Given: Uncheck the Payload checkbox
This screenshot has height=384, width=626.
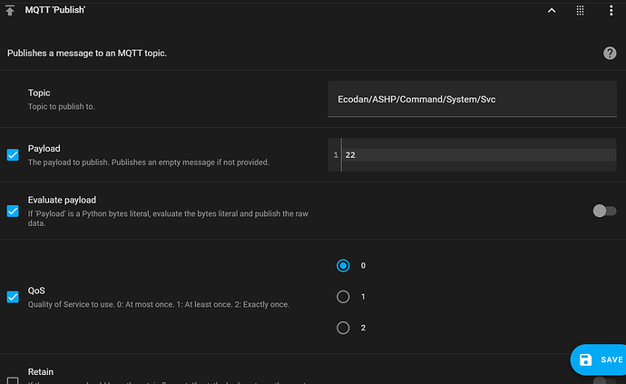Looking at the screenshot, I should click(13, 154).
